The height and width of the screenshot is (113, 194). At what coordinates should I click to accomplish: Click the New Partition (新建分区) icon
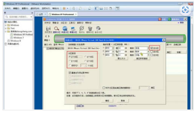pyautogui.click(x=73, y=29)
